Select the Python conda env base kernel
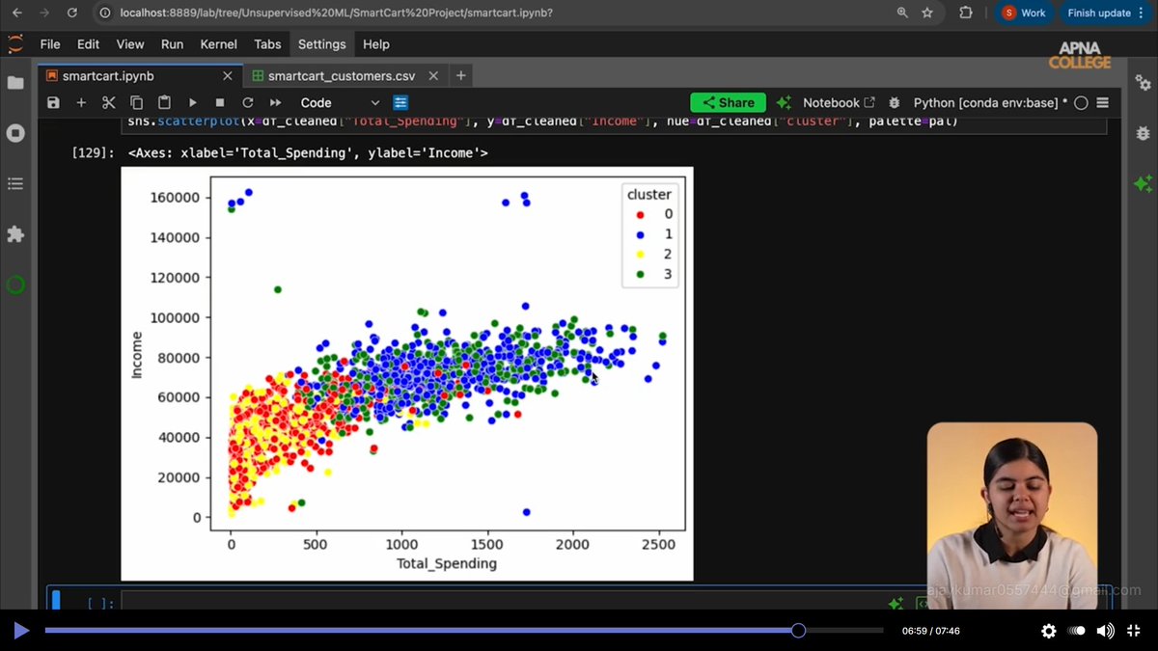This screenshot has height=651, width=1158. tap(990, 102)
